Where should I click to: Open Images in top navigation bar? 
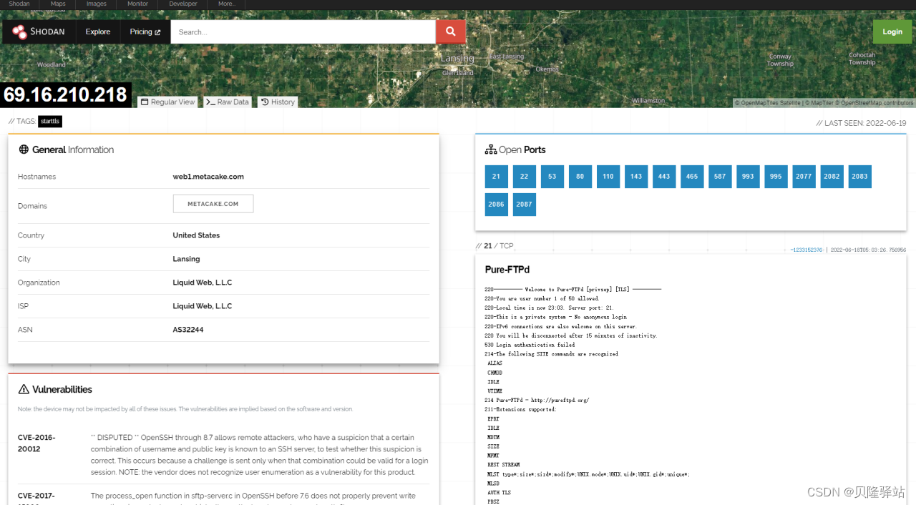[x=97, y=4]
